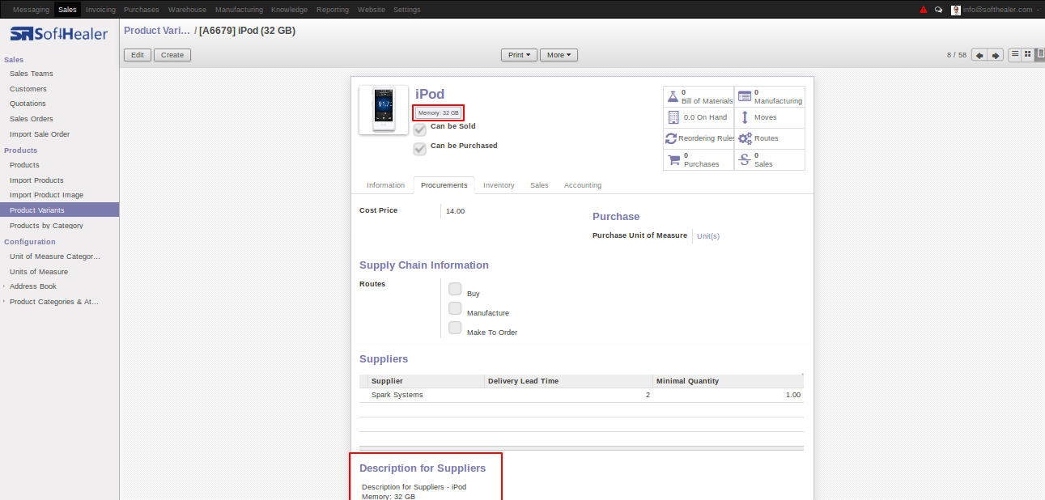Open Import Product Image in the sidebar
Viewport: 1045px width, 500px height.
pyautogui.click(x=46, y=195)
